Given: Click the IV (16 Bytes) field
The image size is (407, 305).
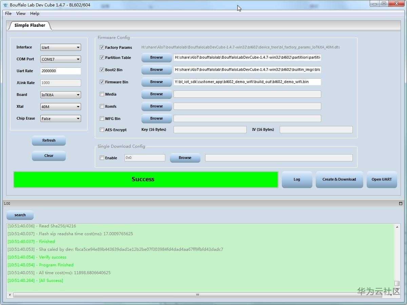Looking at the screenshot, I should (x=316, y=130).
